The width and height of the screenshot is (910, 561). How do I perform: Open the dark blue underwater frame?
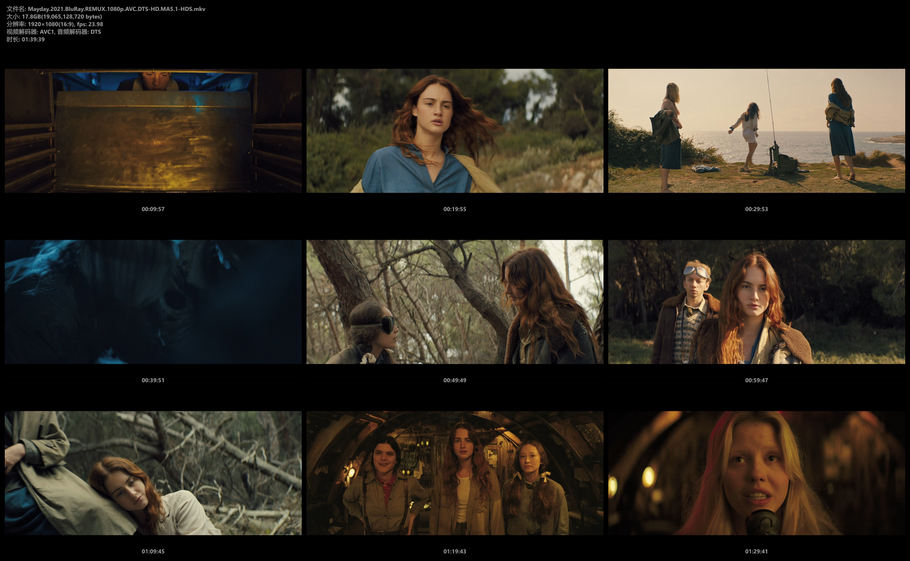pyautogui.click(x=153, y=302)
